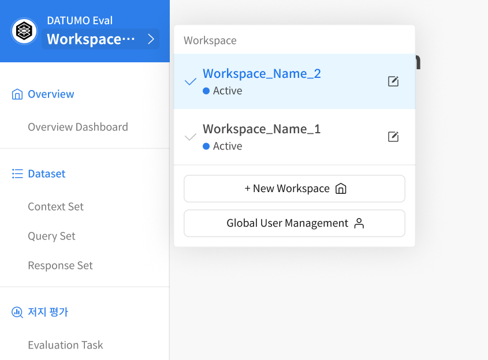Click the user icon in Global User Management

(x=359, y=223)
